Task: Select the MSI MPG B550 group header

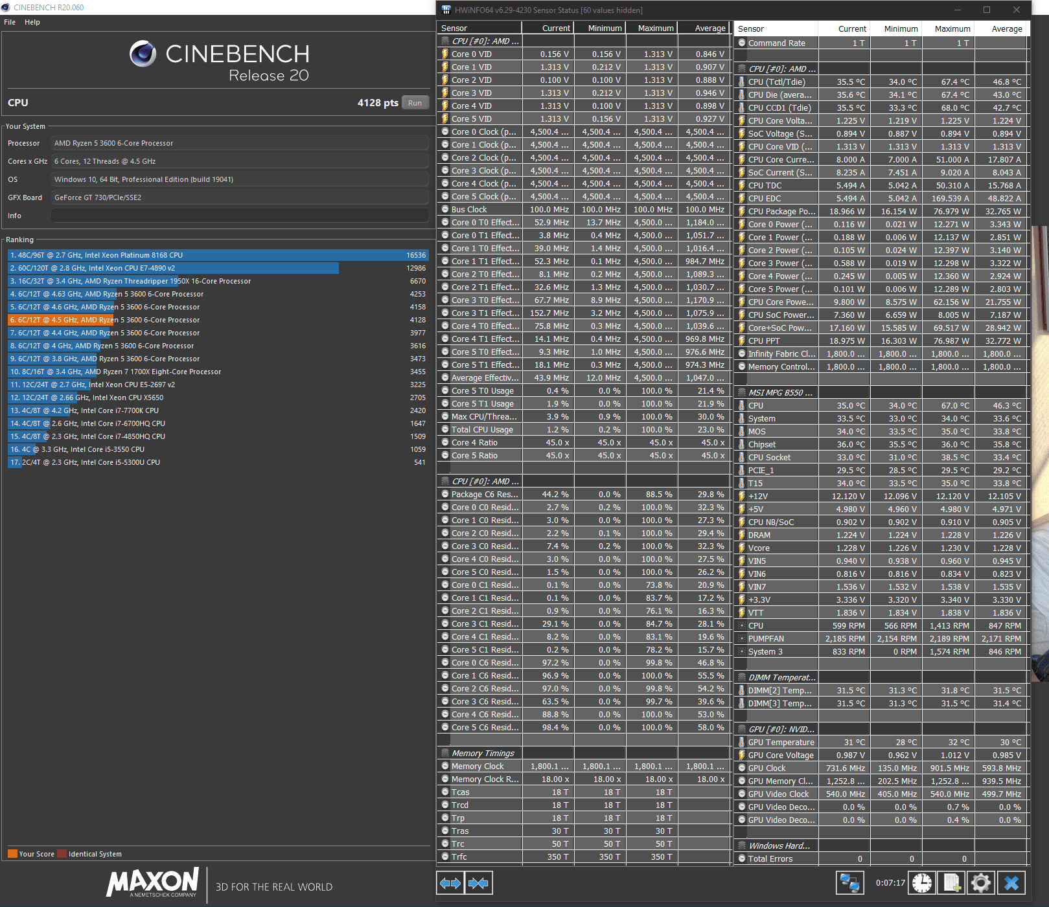Action: click(881, 393)
